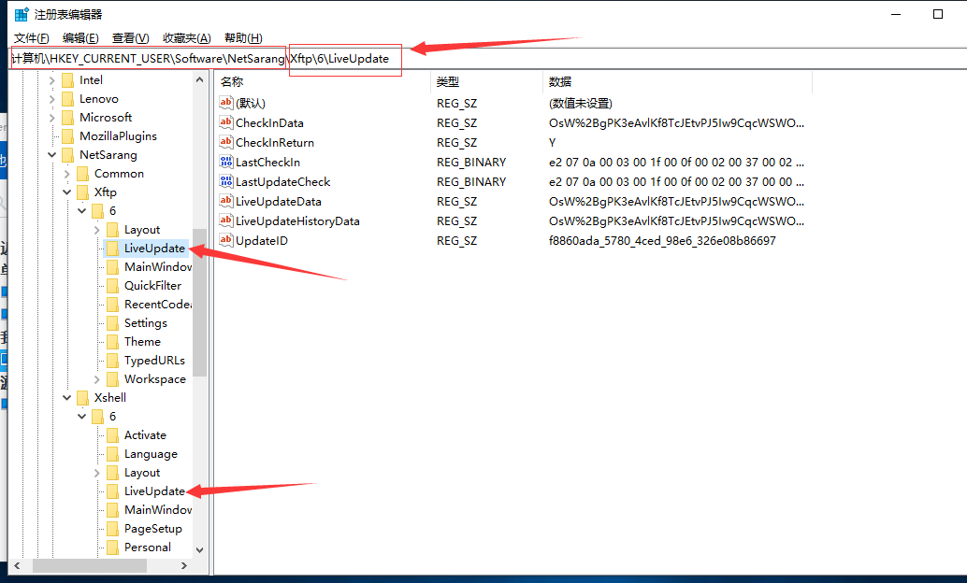Expand the Layout key under Xftp
The image size is (967, 583).
97,230
